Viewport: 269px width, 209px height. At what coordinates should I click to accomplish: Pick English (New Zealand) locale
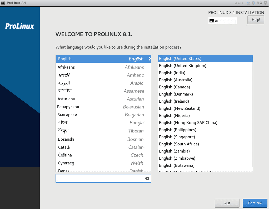click(205, 108)
